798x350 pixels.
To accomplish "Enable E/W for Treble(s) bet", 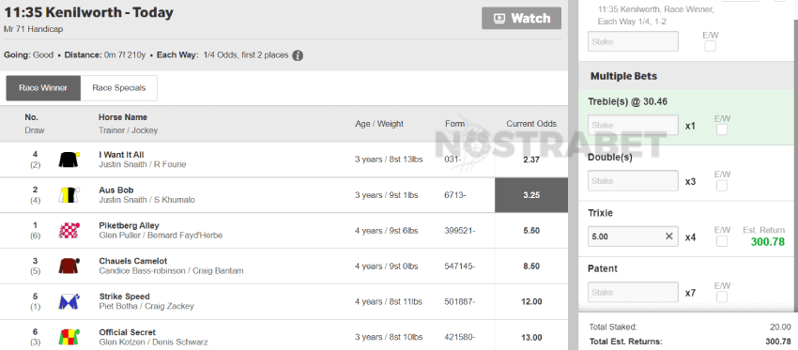I will (722, 129).
